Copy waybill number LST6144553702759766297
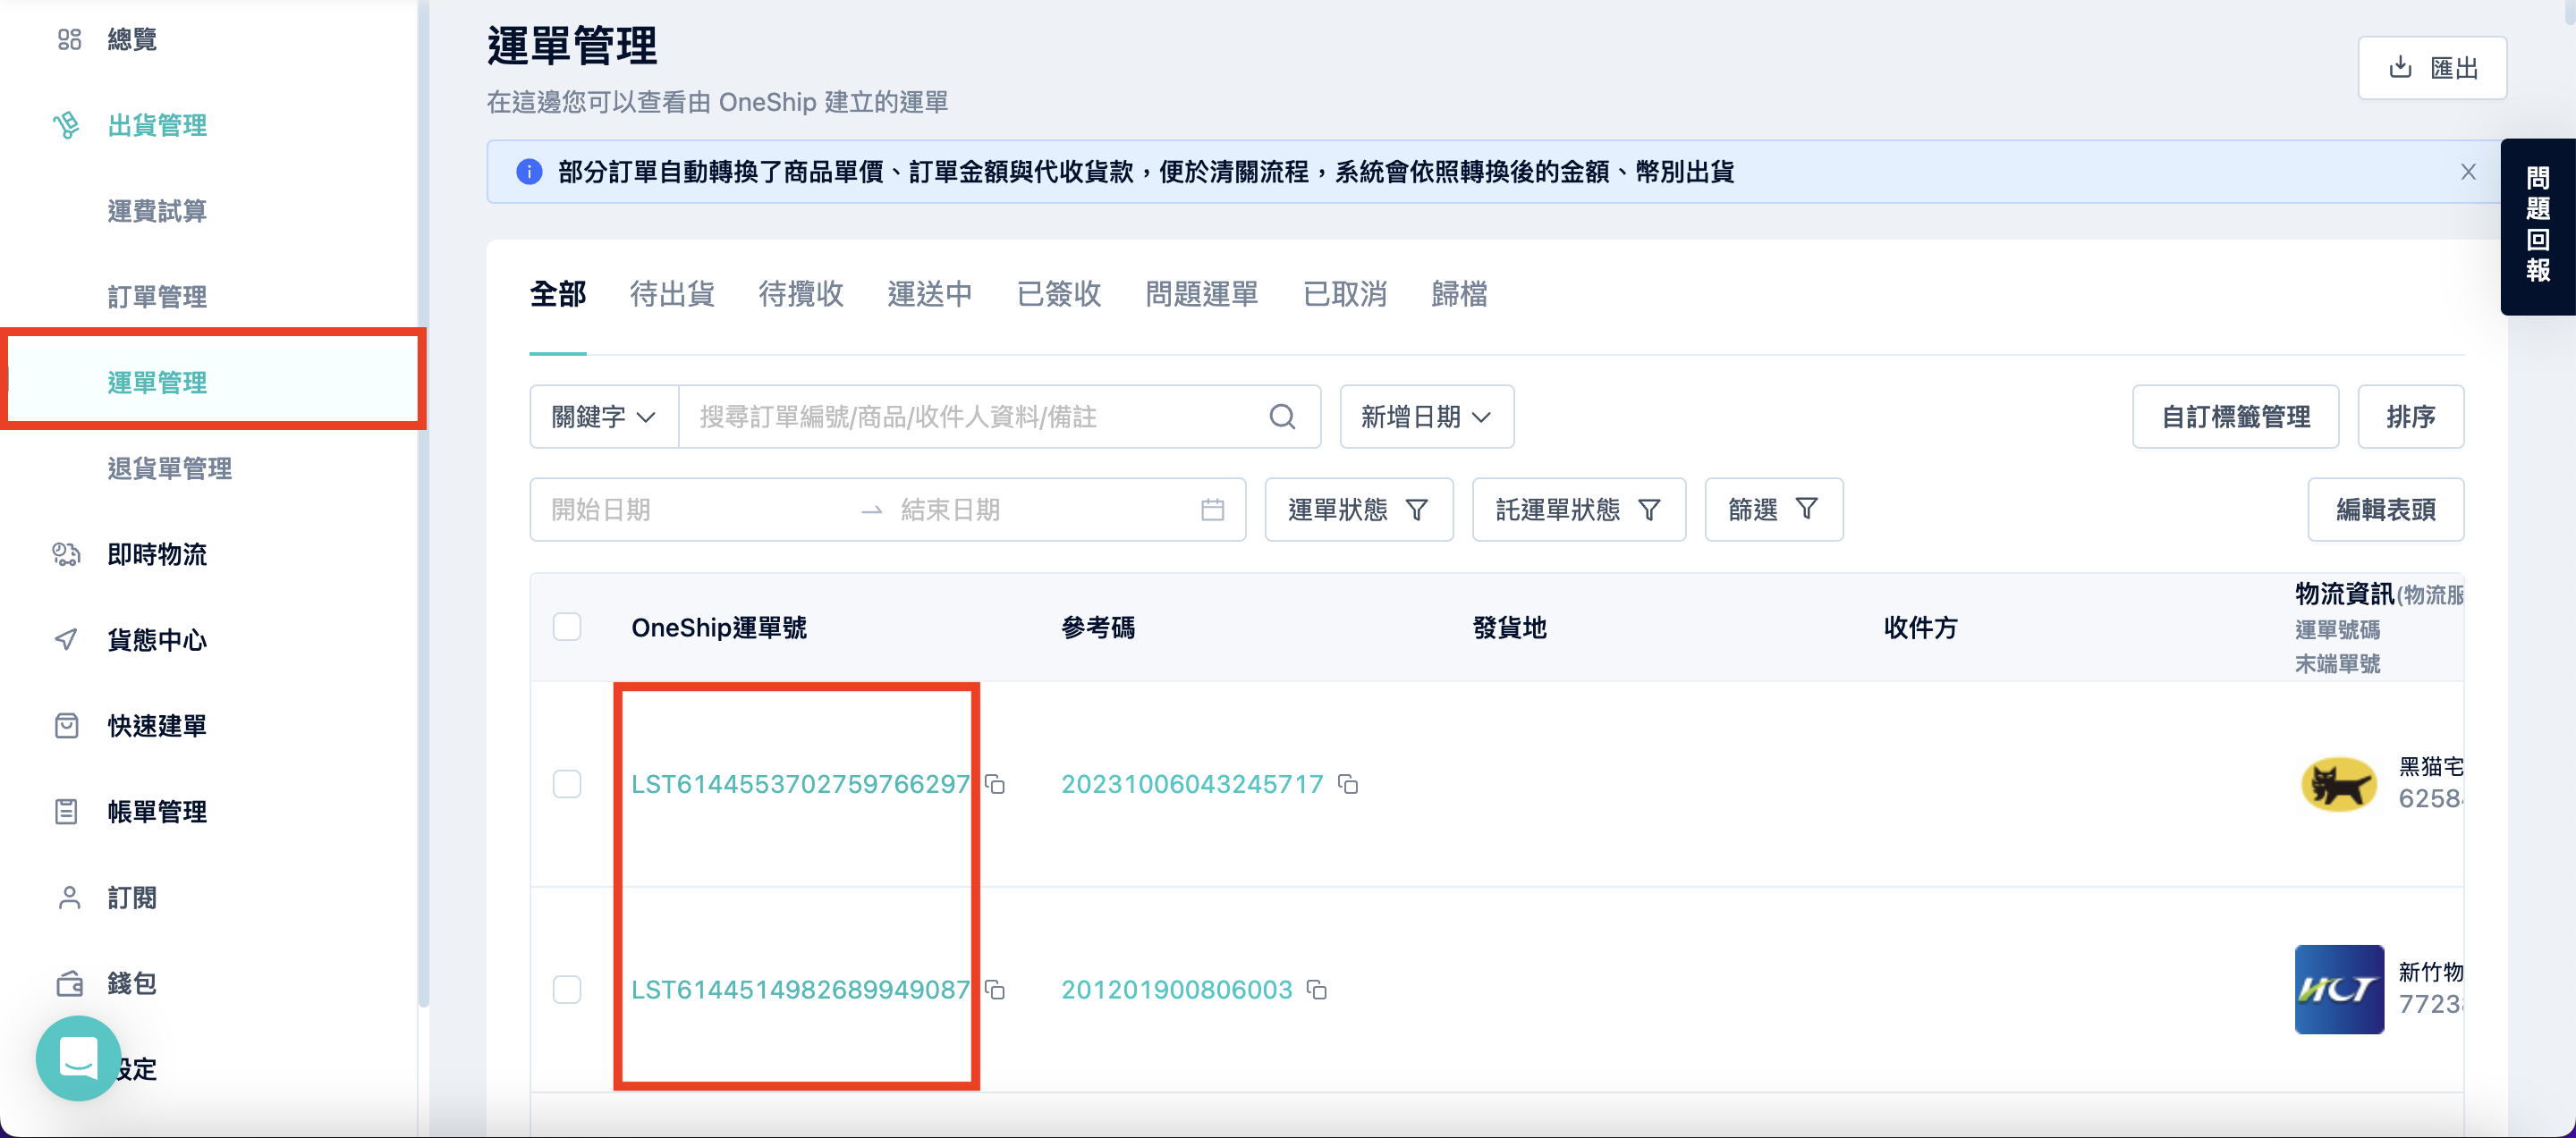 coord(995,784)
